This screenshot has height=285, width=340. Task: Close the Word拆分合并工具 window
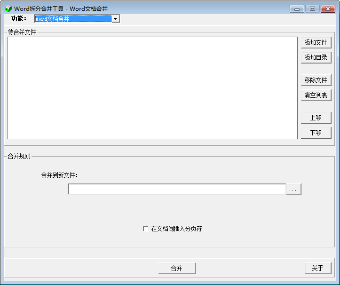pyautogui.click(x=327, y=8)
